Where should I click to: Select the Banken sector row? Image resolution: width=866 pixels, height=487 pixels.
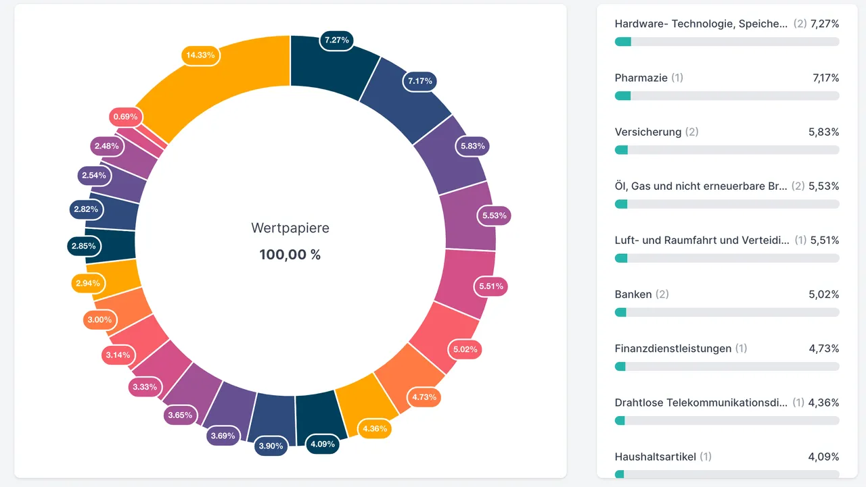[x=727, y=301]
